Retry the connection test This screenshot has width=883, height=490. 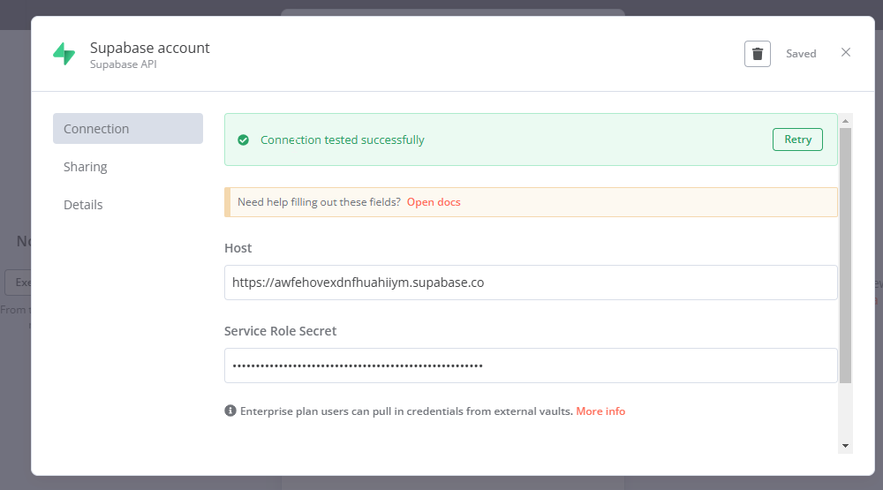pos(797,139)
